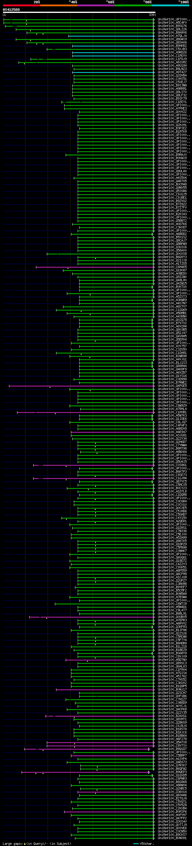Click the purple bar for UniRef100_C1H0B1

click(x=86, y=412)
